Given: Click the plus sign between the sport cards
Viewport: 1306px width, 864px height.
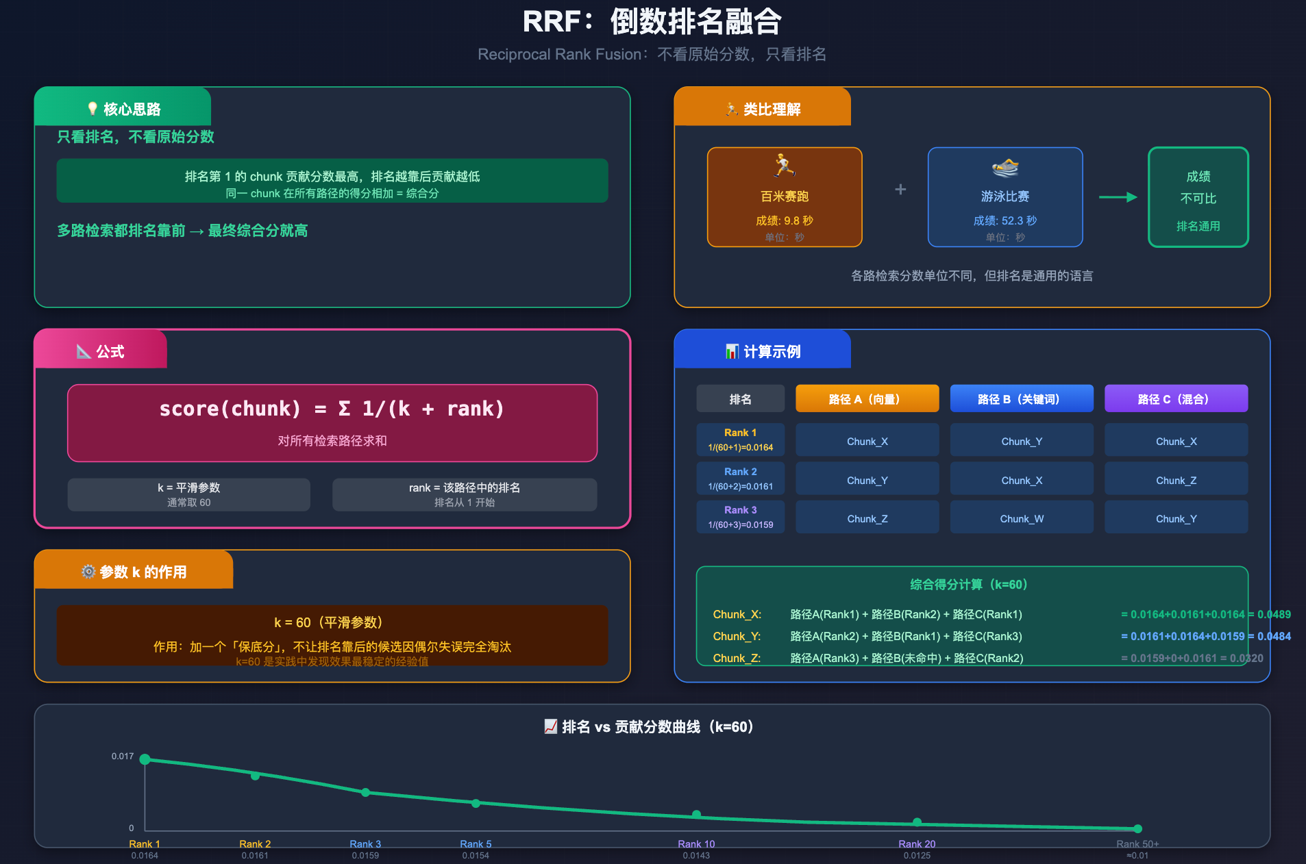Looking at the screenshot, I should click(900, 190).
